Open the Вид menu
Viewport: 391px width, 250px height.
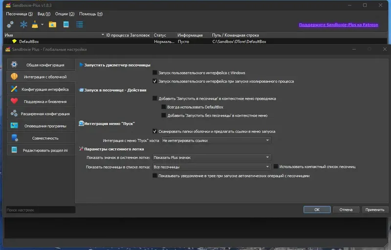44,14
